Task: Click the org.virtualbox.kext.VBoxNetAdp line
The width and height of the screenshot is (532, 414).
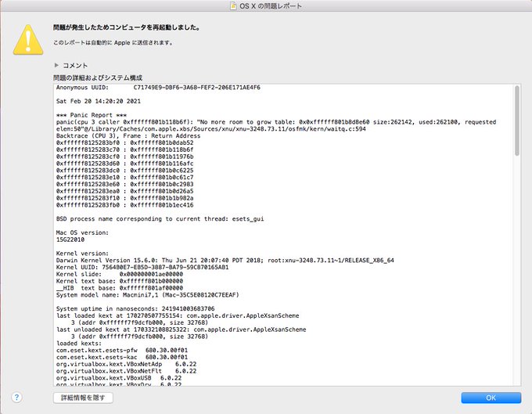Action: tap(126, 364)
